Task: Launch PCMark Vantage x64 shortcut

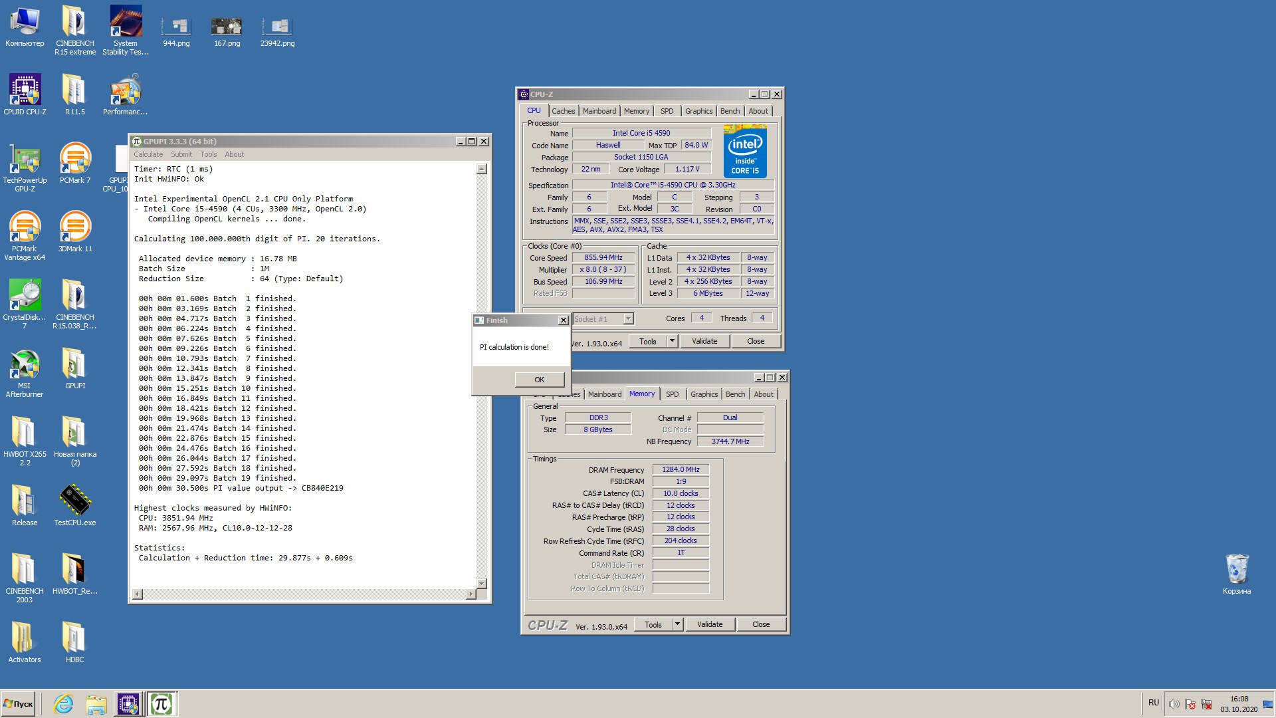Action: pos(25,236)
